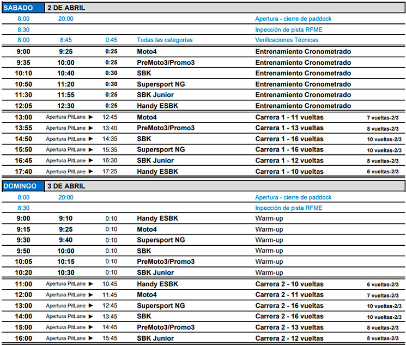Click 'Todas las categorías' text
This screenshot has width=406, height=345.
(165, 40)
